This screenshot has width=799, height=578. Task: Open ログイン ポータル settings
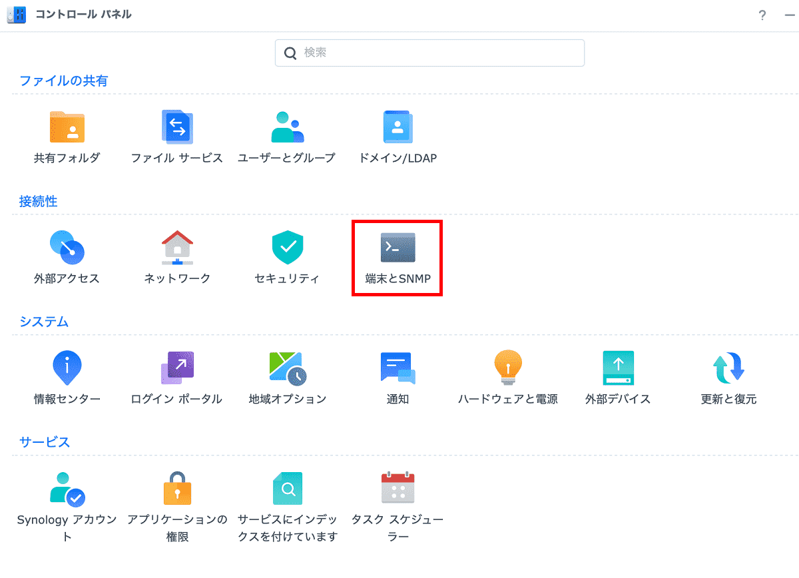point(177,378)
